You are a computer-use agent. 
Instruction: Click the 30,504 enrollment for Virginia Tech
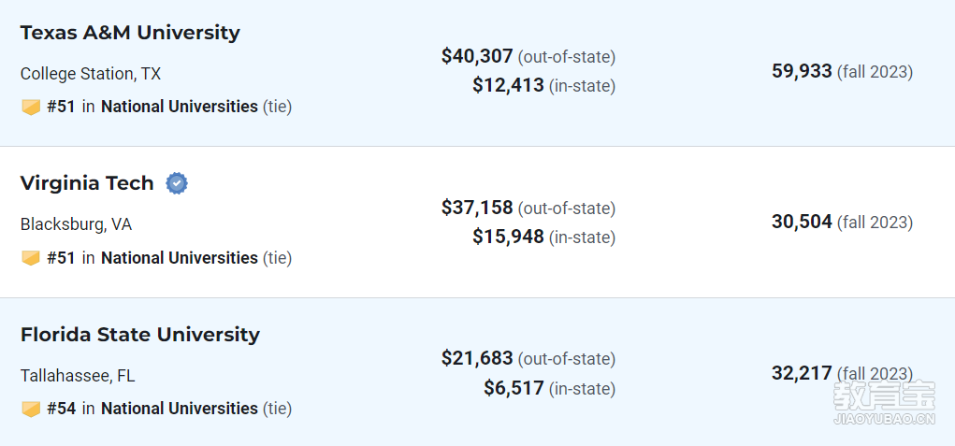(802, 223)
